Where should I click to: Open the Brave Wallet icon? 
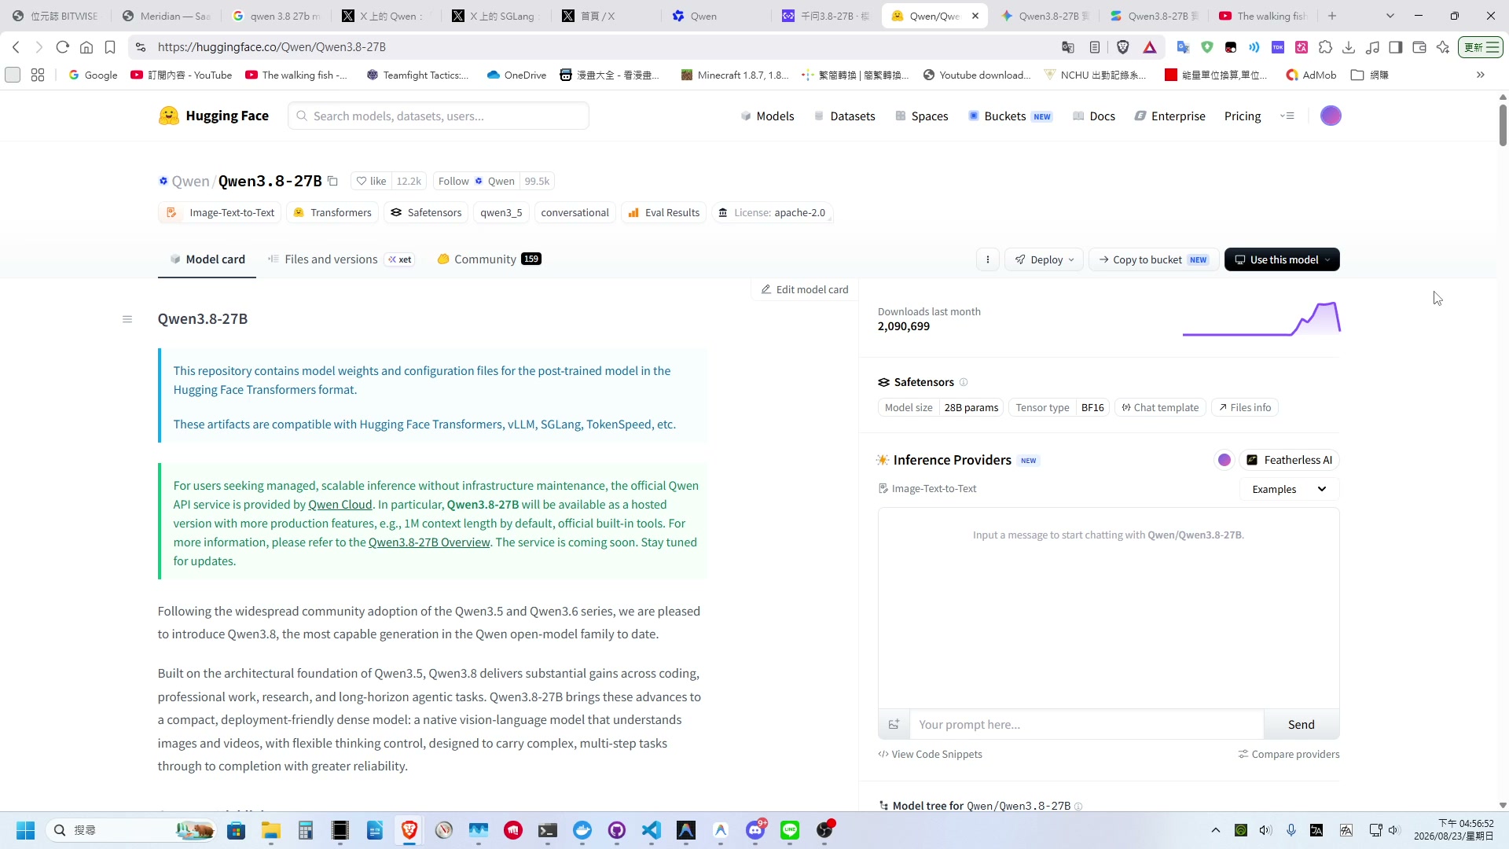point(1419,47)
